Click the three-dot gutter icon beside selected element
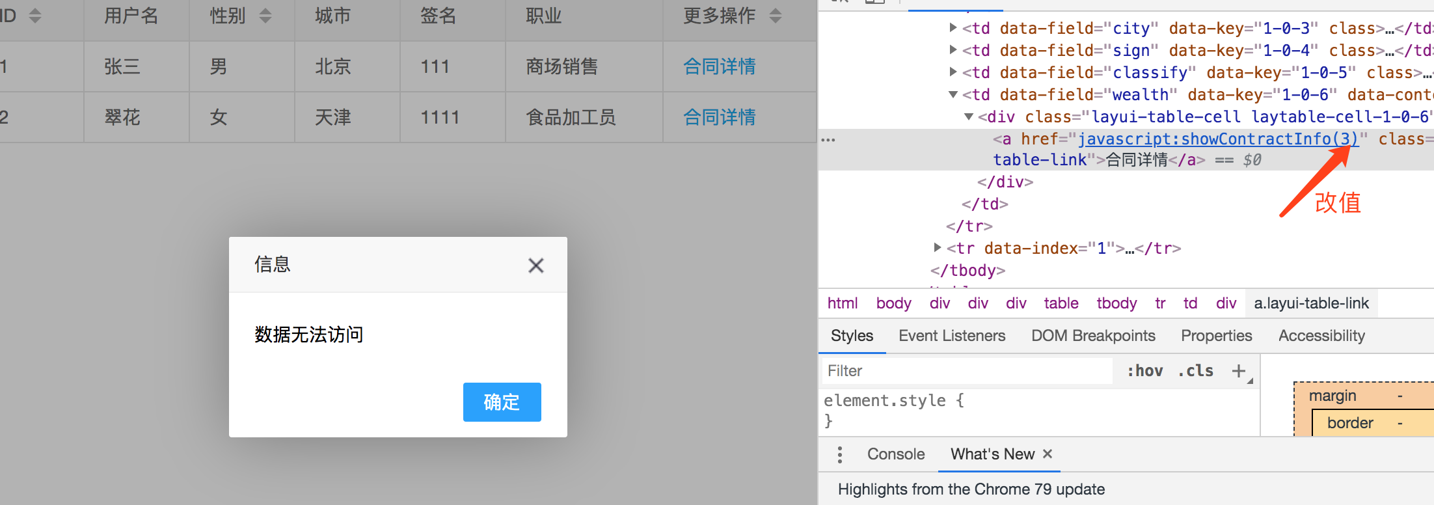This screenshot has width=1434, height=505. [x=828, y=140]
